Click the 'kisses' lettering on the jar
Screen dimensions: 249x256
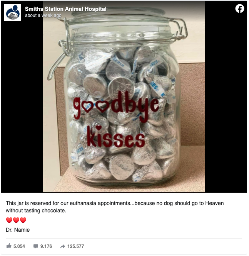(x=116, y=137)
